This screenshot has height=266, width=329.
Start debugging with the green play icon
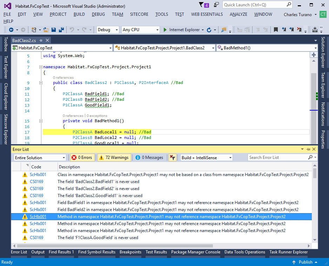165,30
